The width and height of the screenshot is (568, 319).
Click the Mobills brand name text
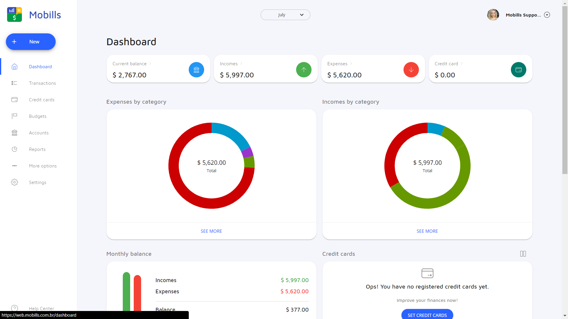click(x=45, y=15)
